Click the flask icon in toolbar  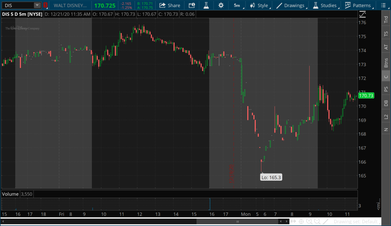pyautogui.click(x=206, y=6)
